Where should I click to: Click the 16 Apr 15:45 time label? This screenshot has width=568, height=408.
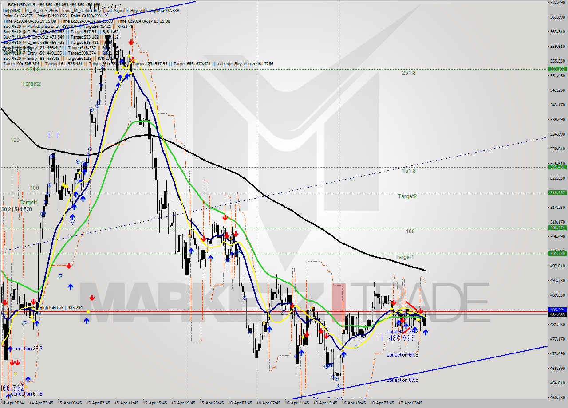[x=326, y=403]
